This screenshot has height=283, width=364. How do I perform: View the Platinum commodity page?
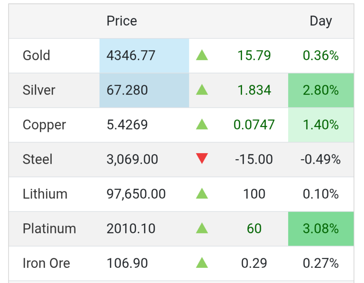pos(49,229)
